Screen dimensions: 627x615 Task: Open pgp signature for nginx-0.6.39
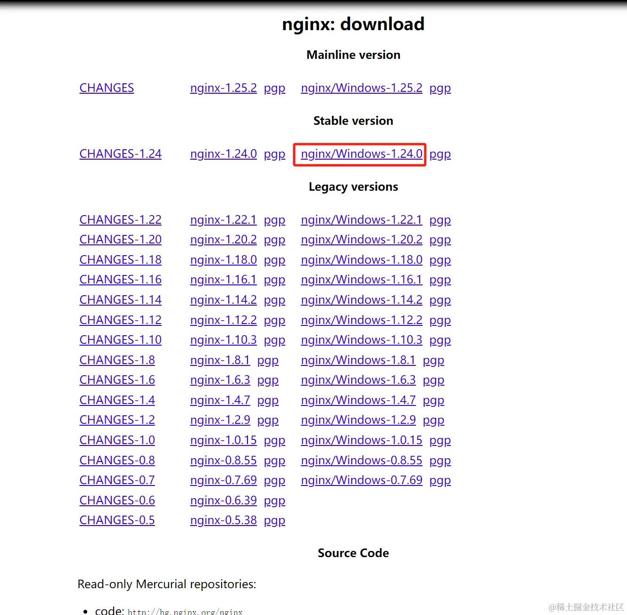[274, 501]
